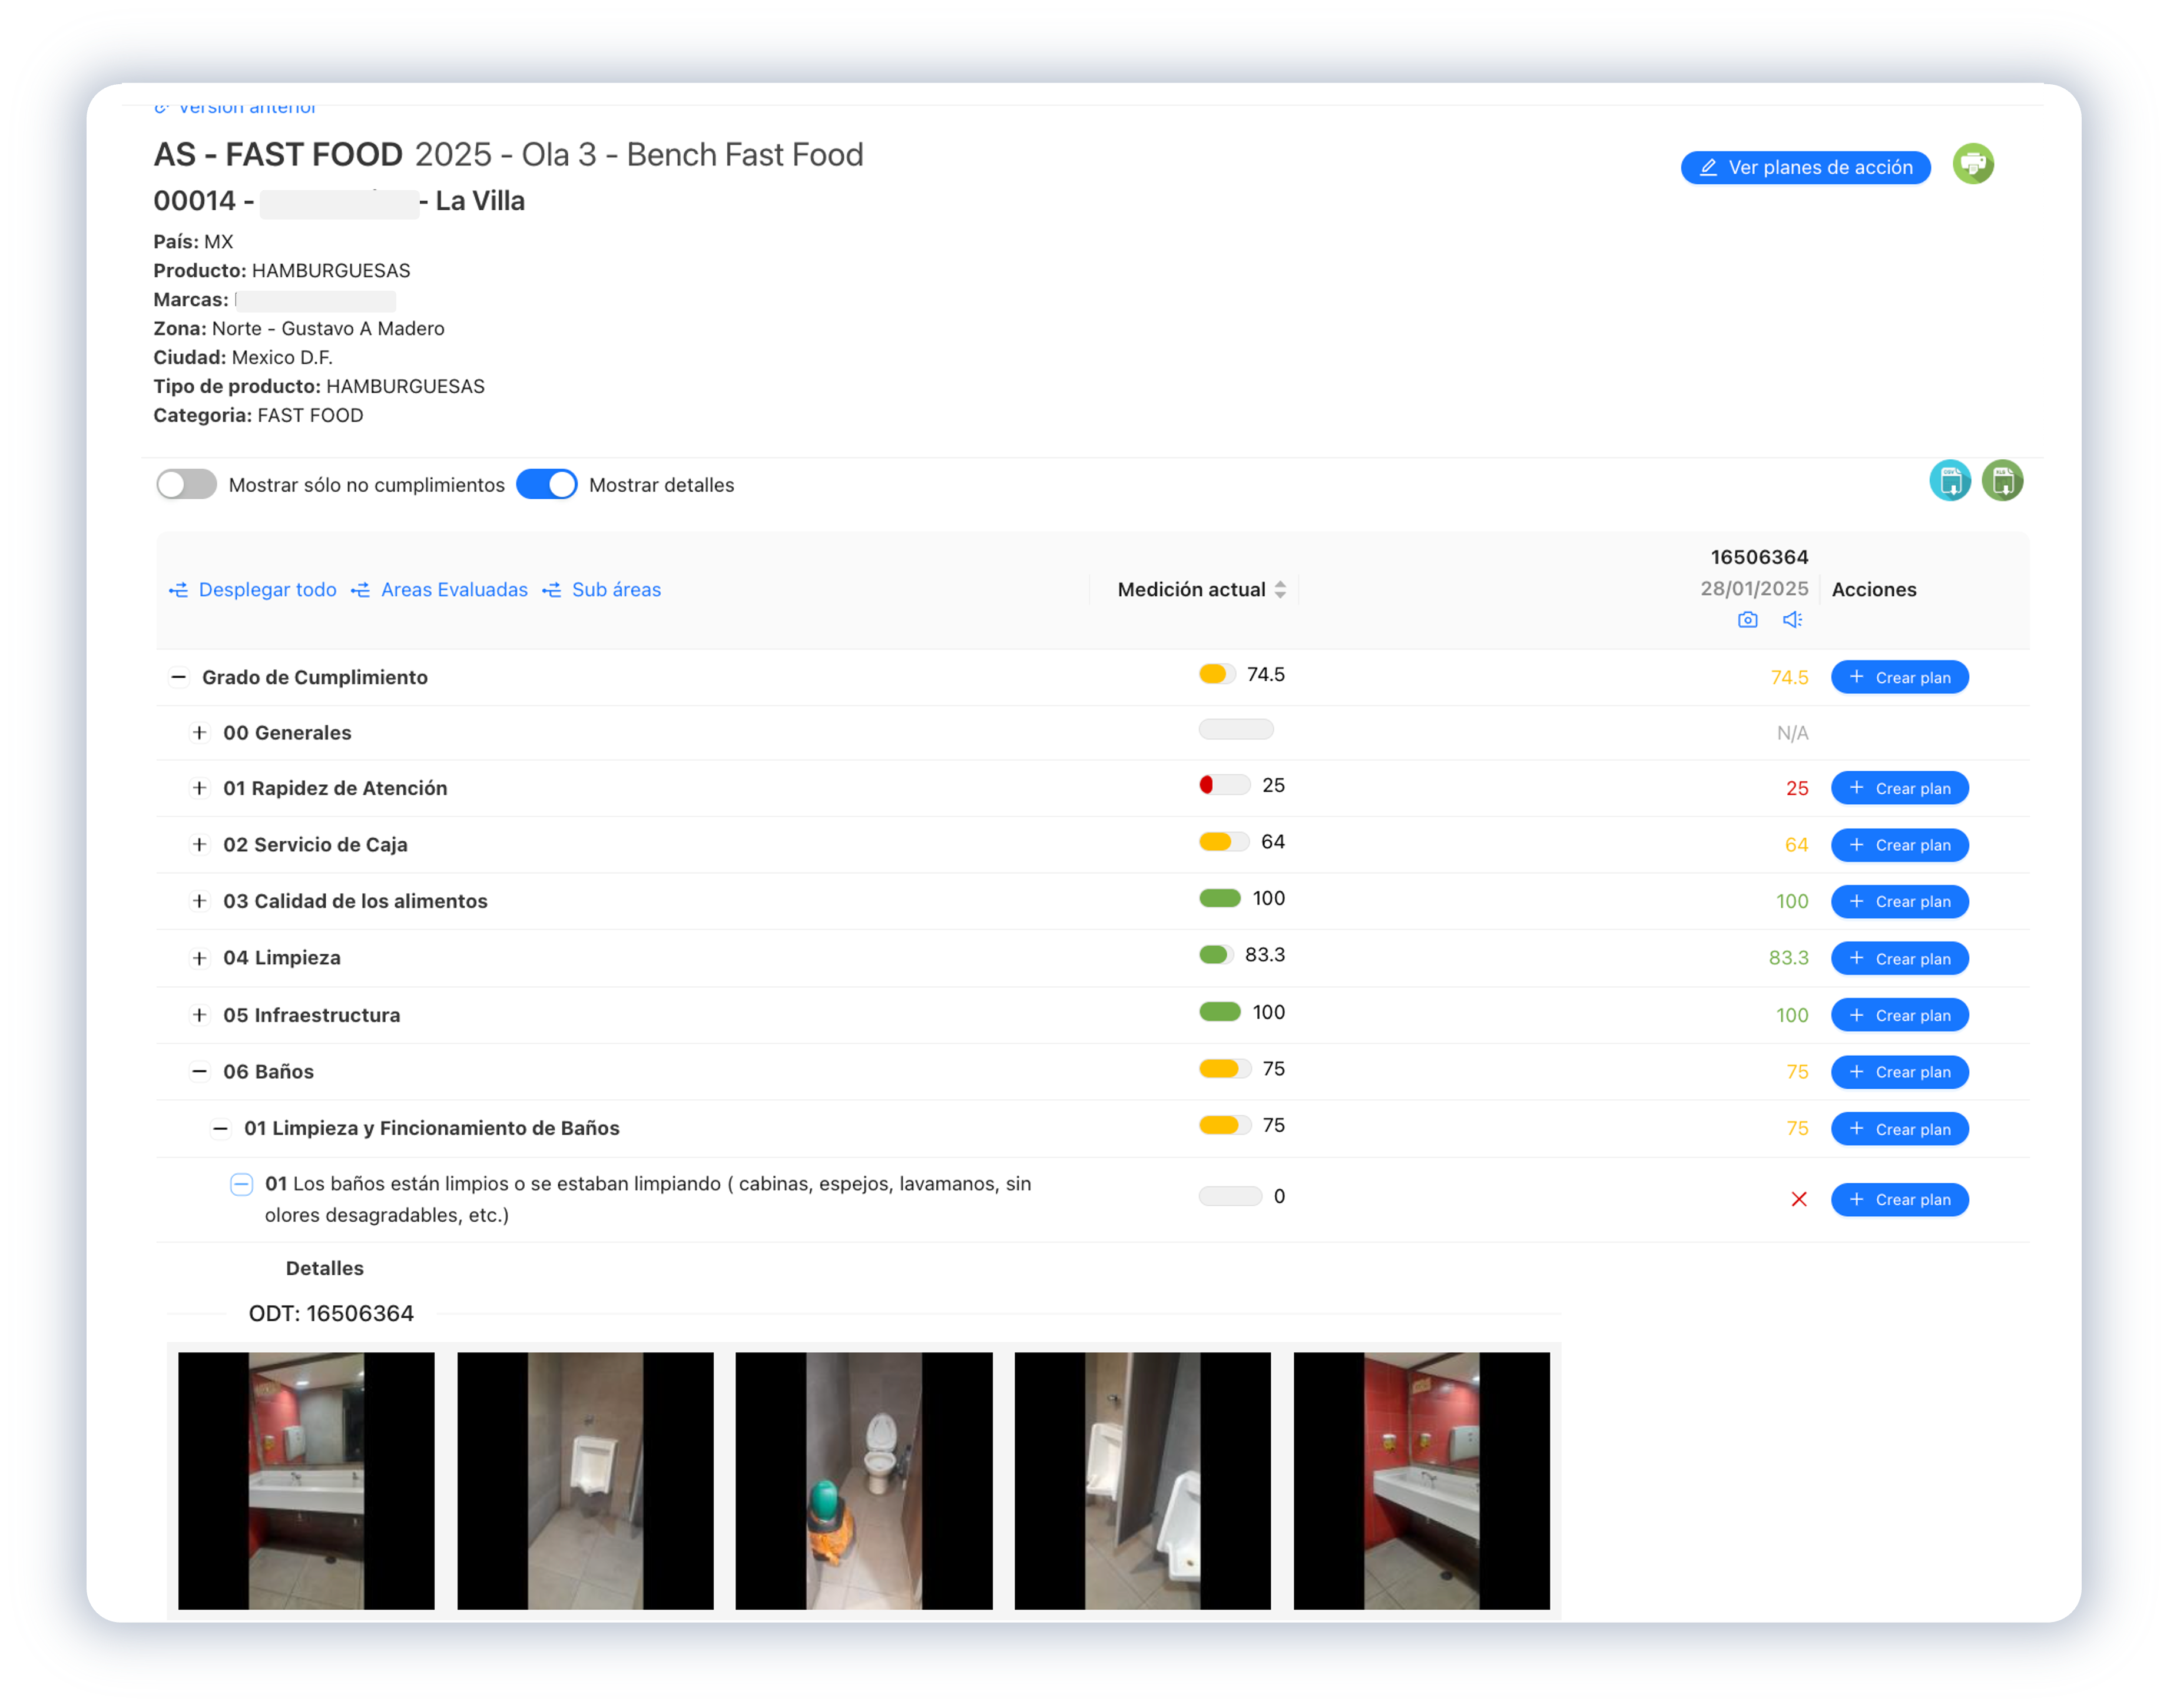2170x1708 pixels.
Task: Collapse the baños están limpios question details
Action: click(241, 1184)
